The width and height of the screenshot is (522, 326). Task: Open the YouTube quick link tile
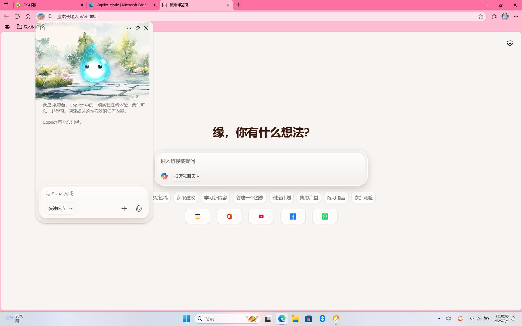(x=261, y=217)
